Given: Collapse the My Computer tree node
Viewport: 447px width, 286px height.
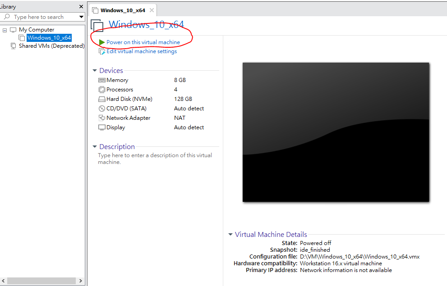Looking at the screenshot, I should pos(5,30).
